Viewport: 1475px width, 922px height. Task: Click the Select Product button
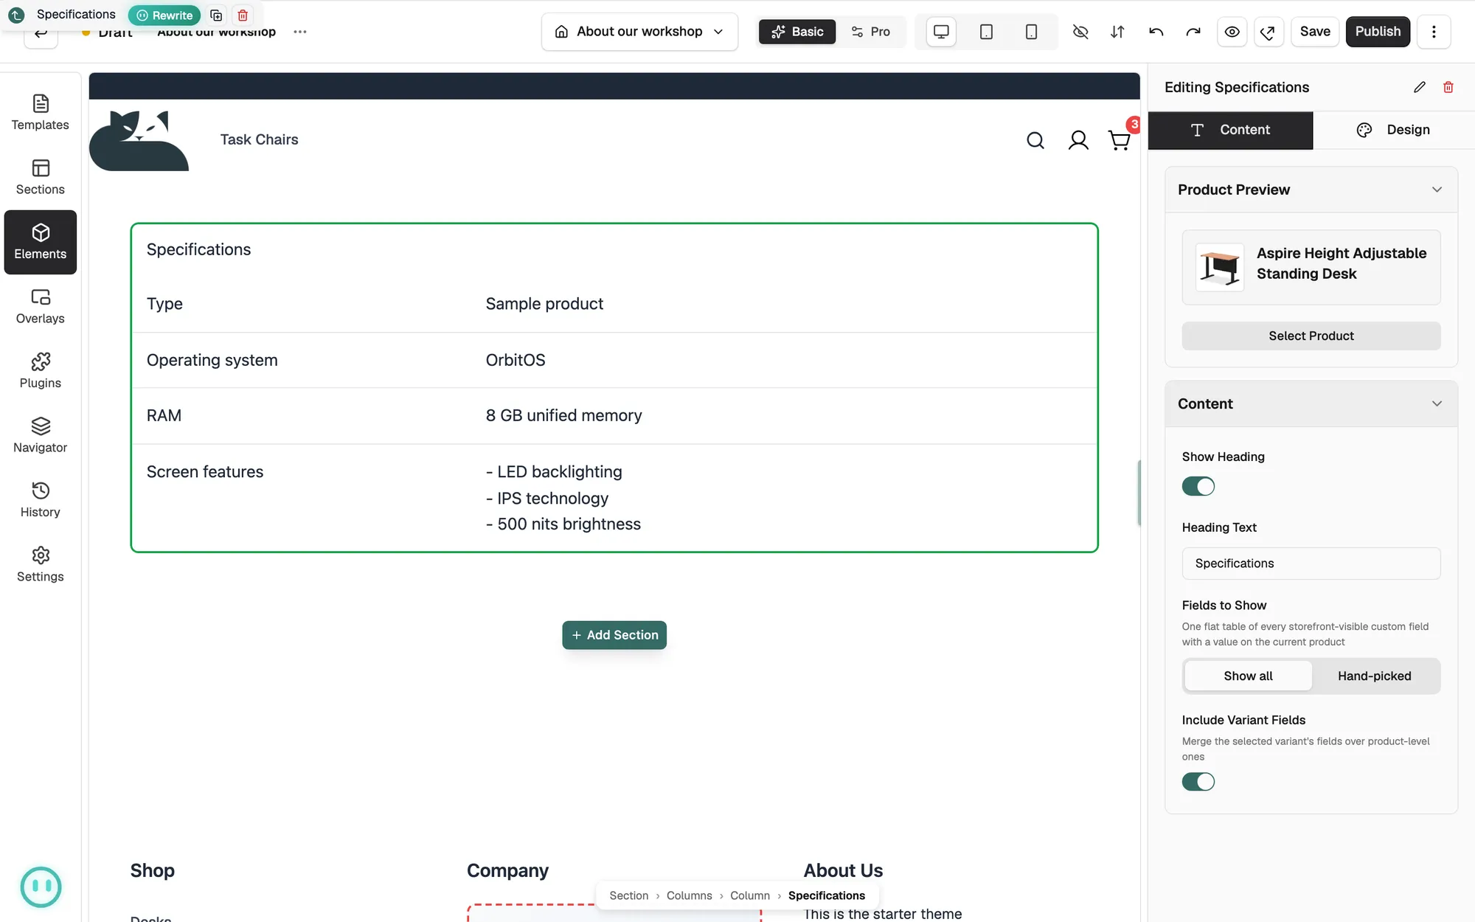[x=1311, y=336]
